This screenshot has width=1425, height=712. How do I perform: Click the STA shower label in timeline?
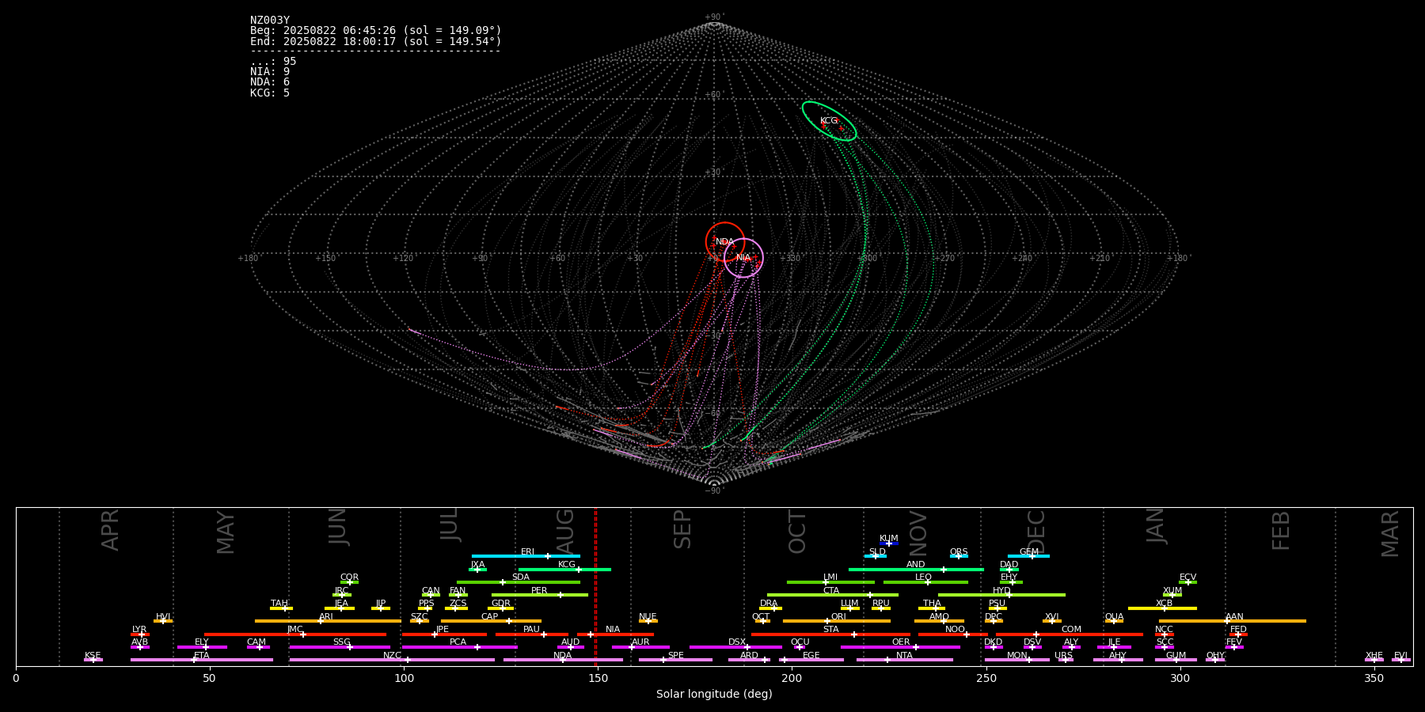coord(831,630)
